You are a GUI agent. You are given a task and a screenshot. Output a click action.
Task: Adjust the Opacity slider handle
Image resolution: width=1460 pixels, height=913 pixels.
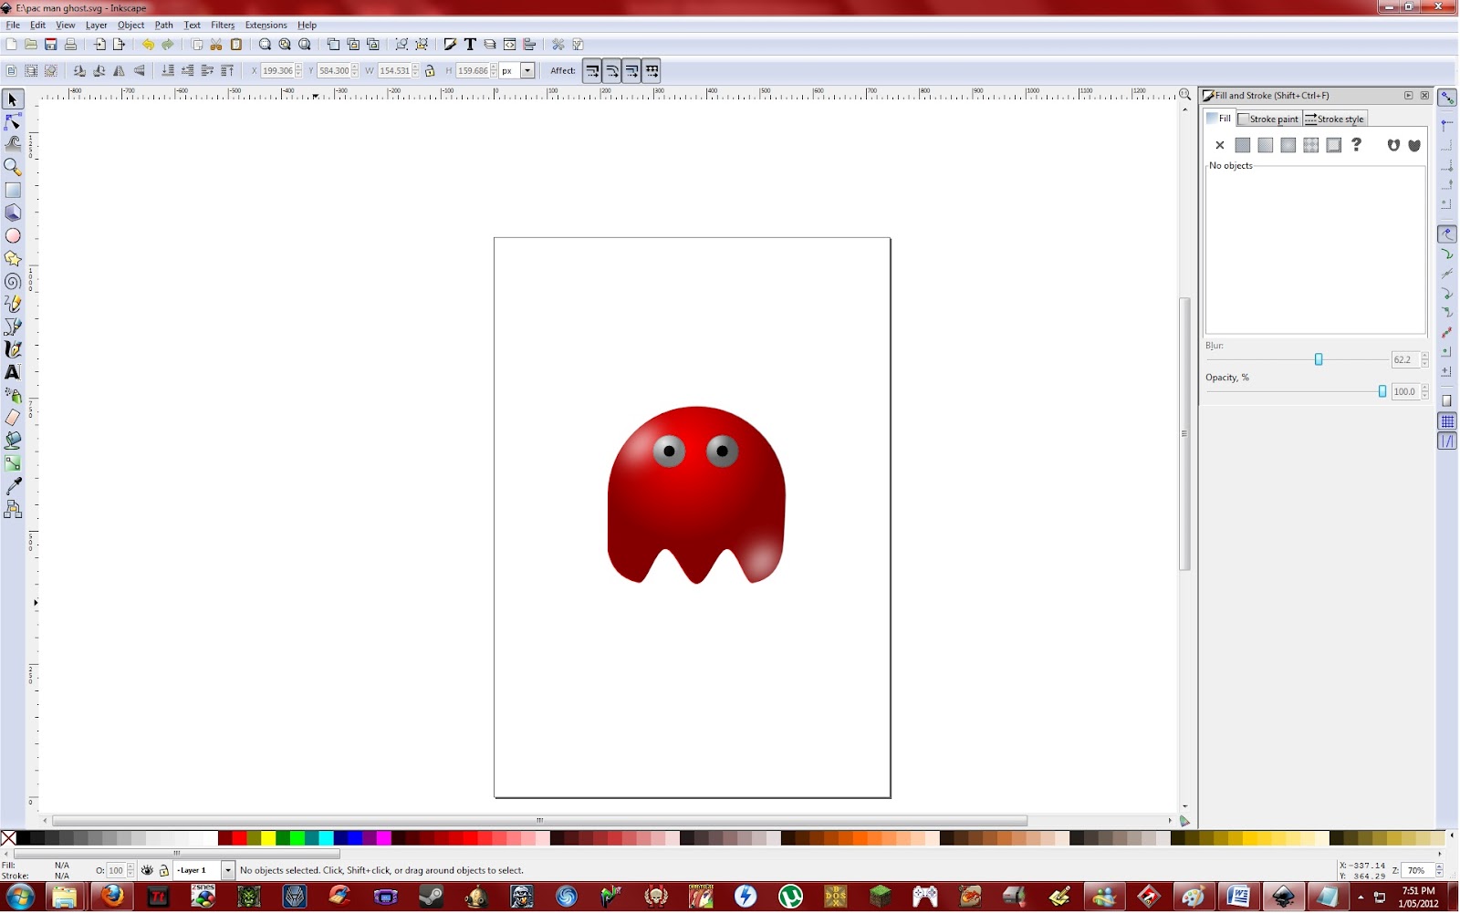click(x=1382, y=391)
